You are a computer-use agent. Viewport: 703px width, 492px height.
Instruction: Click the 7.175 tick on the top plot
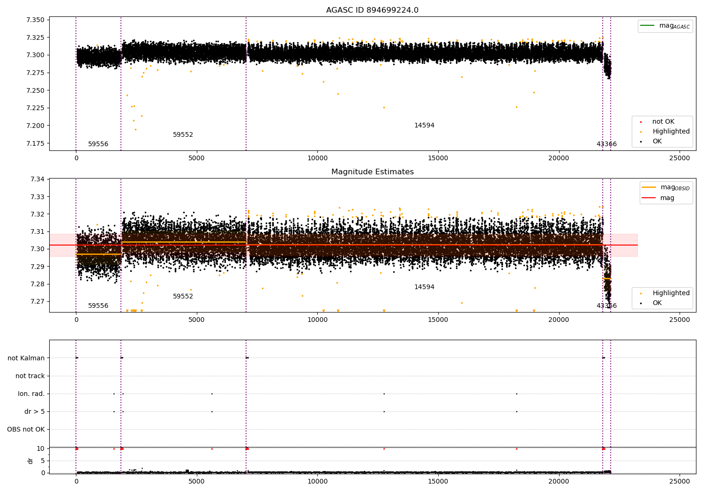(35, 143)
